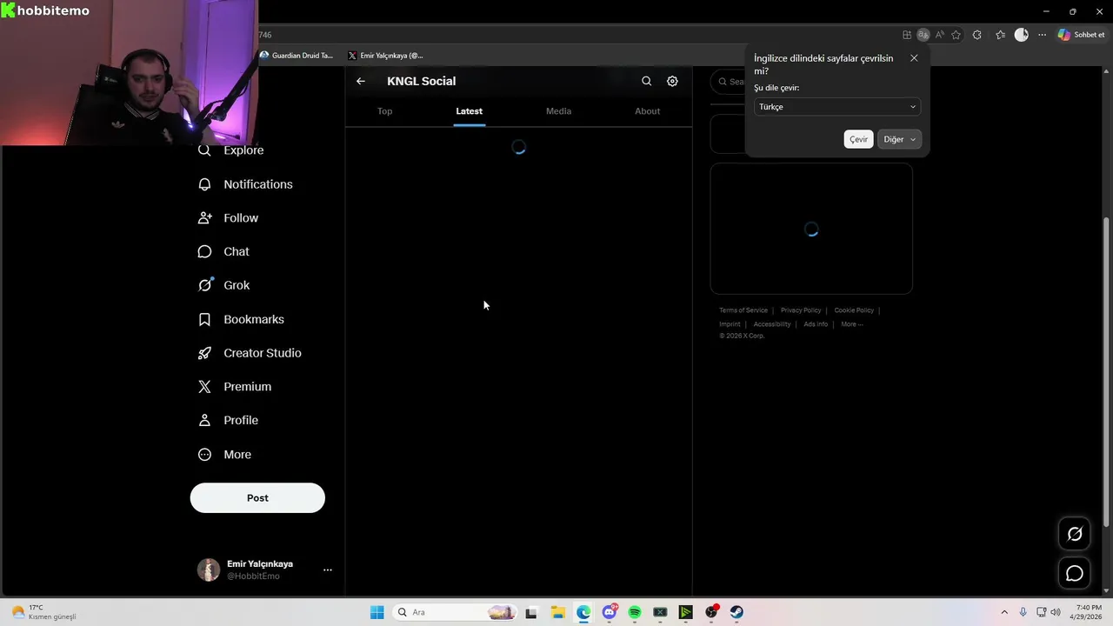Switch to the Media tab
Viewport: 1113px width, 626px height.
pyautogui.click(x=558, y=111)
